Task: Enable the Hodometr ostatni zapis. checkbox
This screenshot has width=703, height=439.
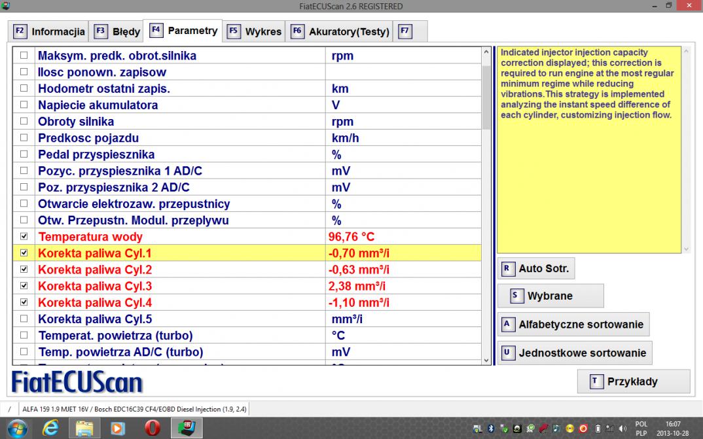Action: coord(24,88)
